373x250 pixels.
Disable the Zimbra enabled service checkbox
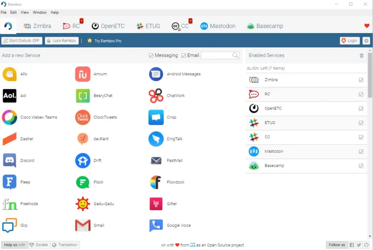[x=361, y=80]
